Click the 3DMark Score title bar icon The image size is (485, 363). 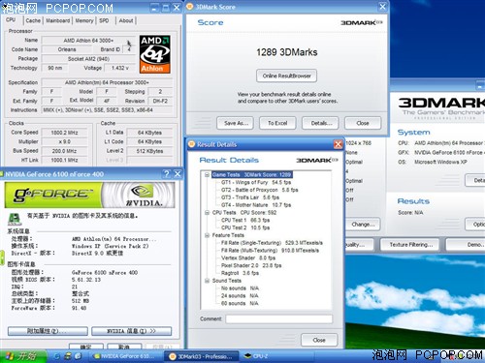pyautogui.click(x=190, y=7)
